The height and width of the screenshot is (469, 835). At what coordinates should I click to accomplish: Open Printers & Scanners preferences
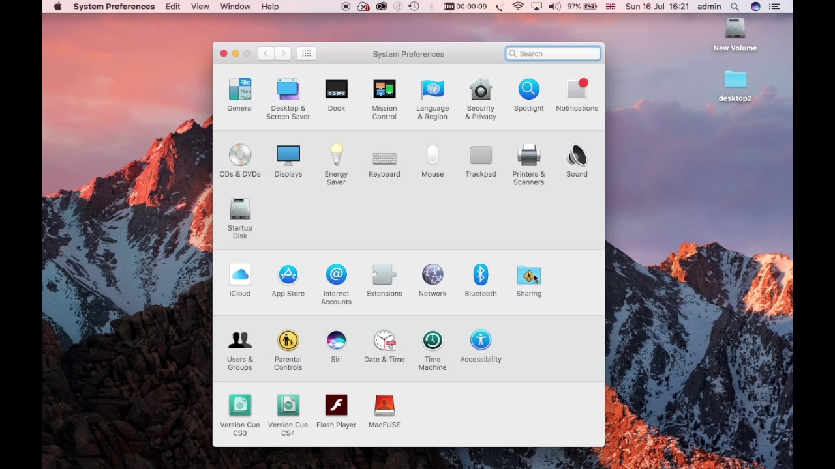pyautogui.click(x=528, y=165)
